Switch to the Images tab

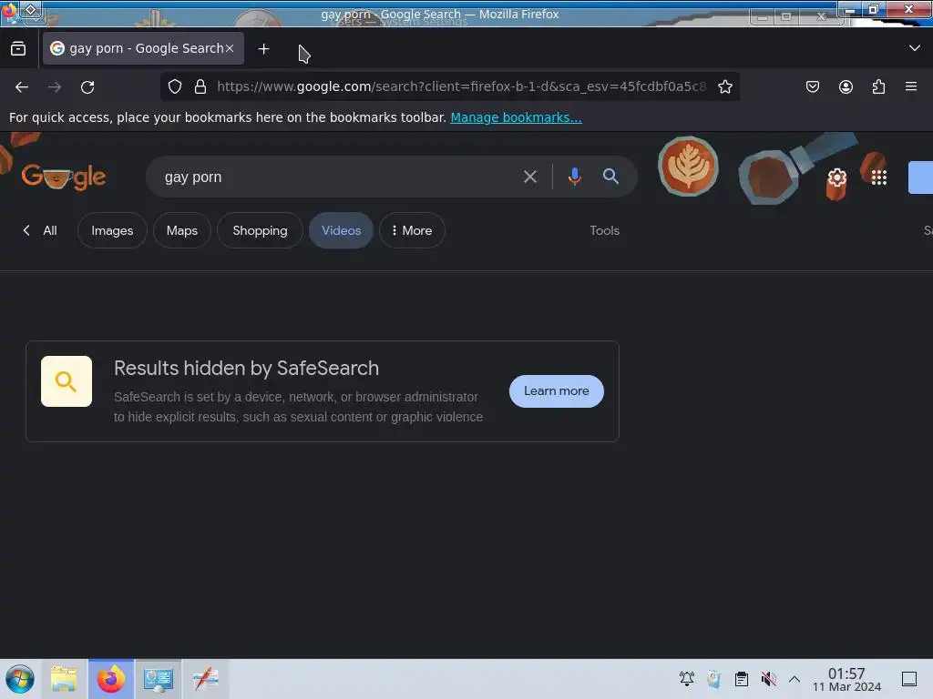tap(112, 230)
